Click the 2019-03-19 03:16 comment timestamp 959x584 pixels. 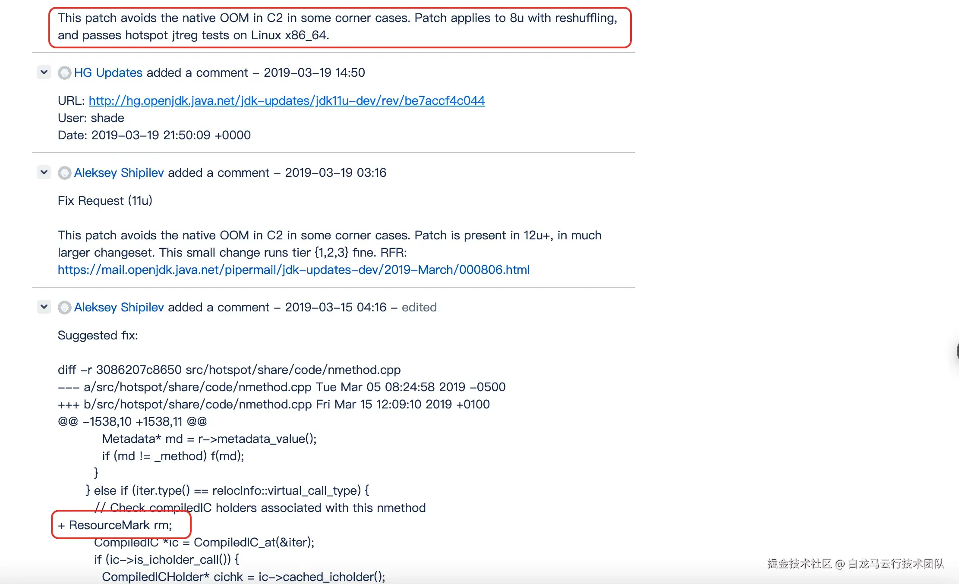point(335,173)
